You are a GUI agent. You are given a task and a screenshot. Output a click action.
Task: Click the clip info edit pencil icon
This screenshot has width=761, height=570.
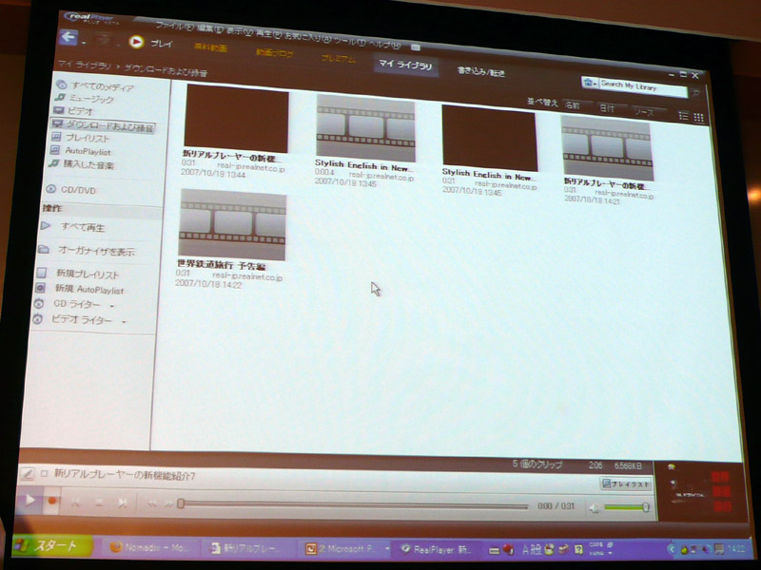tap(27, 473)
